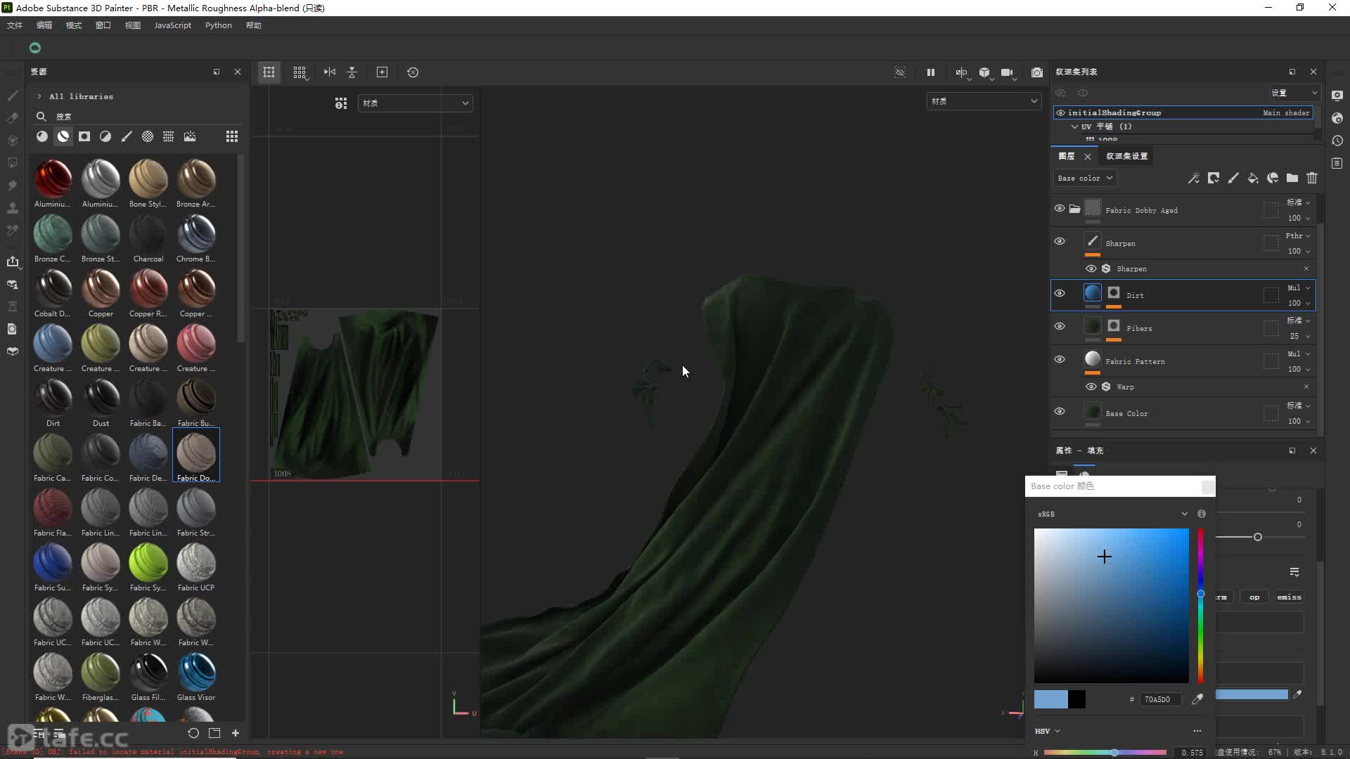
Task: Click the symmetry mirror icon in viewport toolbar
Action: click(329, 72)
